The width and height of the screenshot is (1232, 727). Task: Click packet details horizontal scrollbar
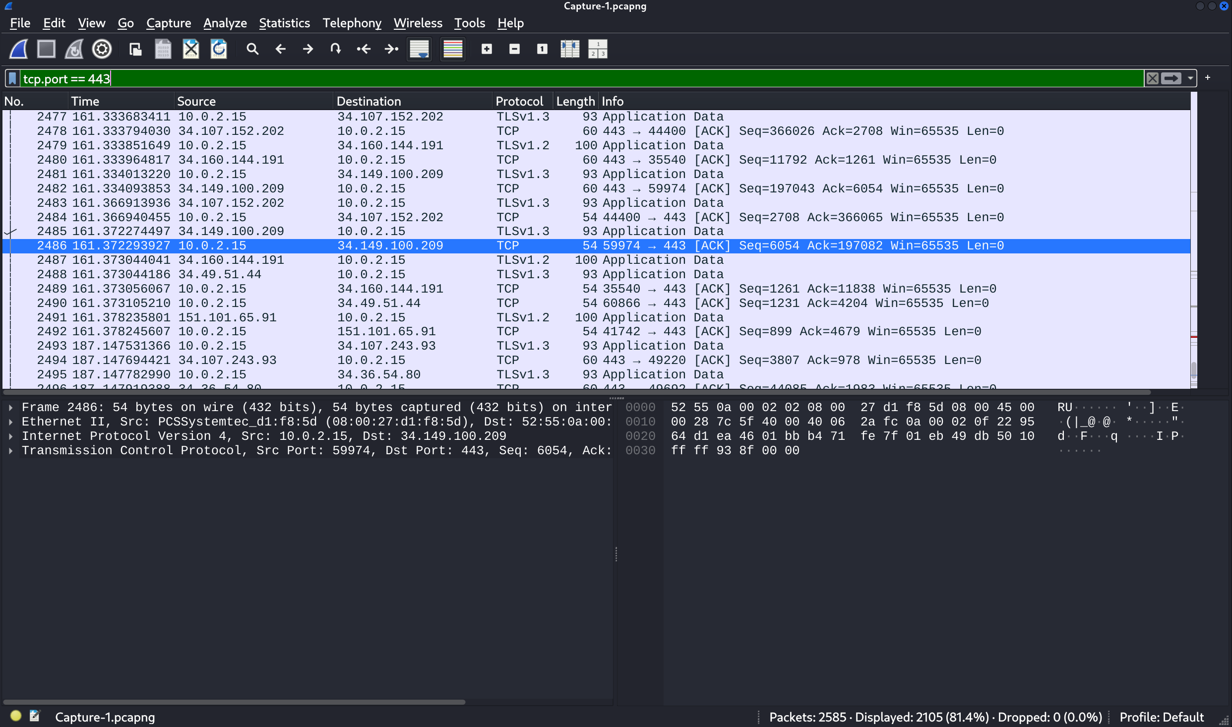(234, 702)
